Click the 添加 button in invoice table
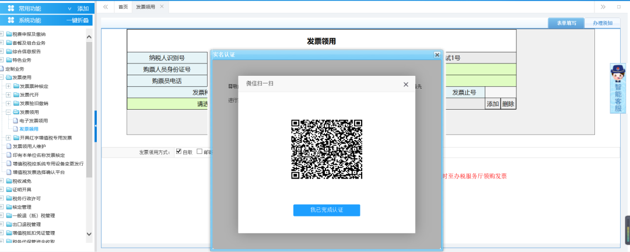This screenshot has width=630, height=252. [x=493, y=104]
